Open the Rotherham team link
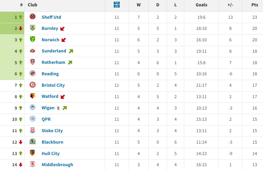 click(x=53, y=62)
